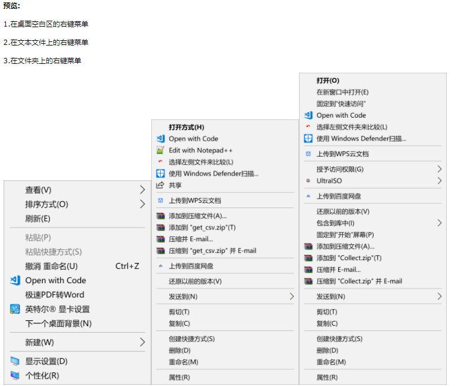458x386 pixels.
Task: Click the Intel graphics settings icon (英特尔® 显卡设置)
Action: pyautogui.click(x=15, y=309)
